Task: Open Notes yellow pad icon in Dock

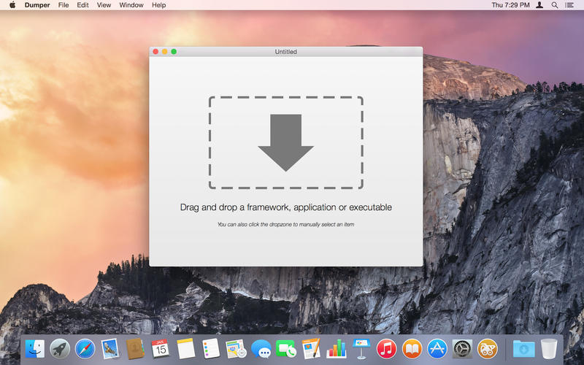Action: point(185,349)
